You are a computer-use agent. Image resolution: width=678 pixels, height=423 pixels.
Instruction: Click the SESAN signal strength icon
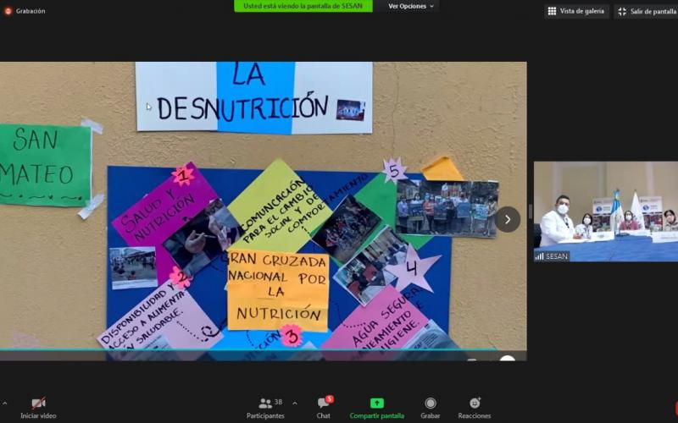pyautogui.click(x=539, y=256)
